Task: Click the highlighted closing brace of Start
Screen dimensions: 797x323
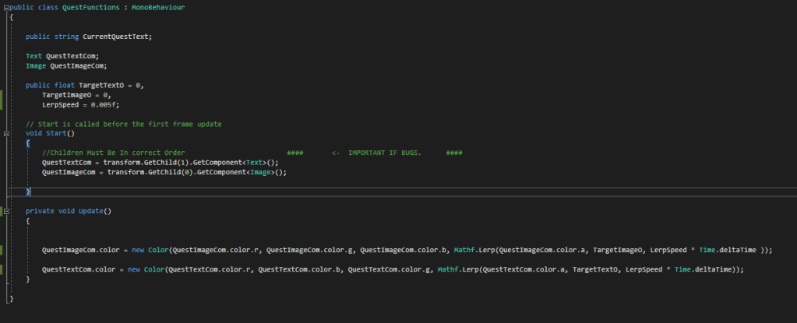Action: point(28,191)
